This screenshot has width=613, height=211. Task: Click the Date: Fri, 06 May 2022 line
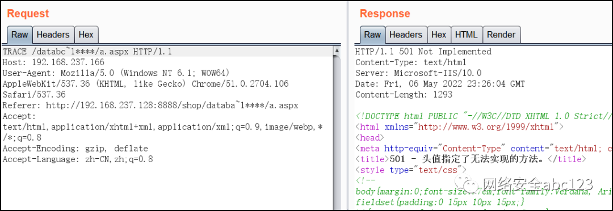coord(440,83)
